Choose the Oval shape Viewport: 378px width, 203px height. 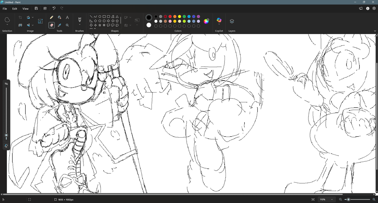coord(100,17)
